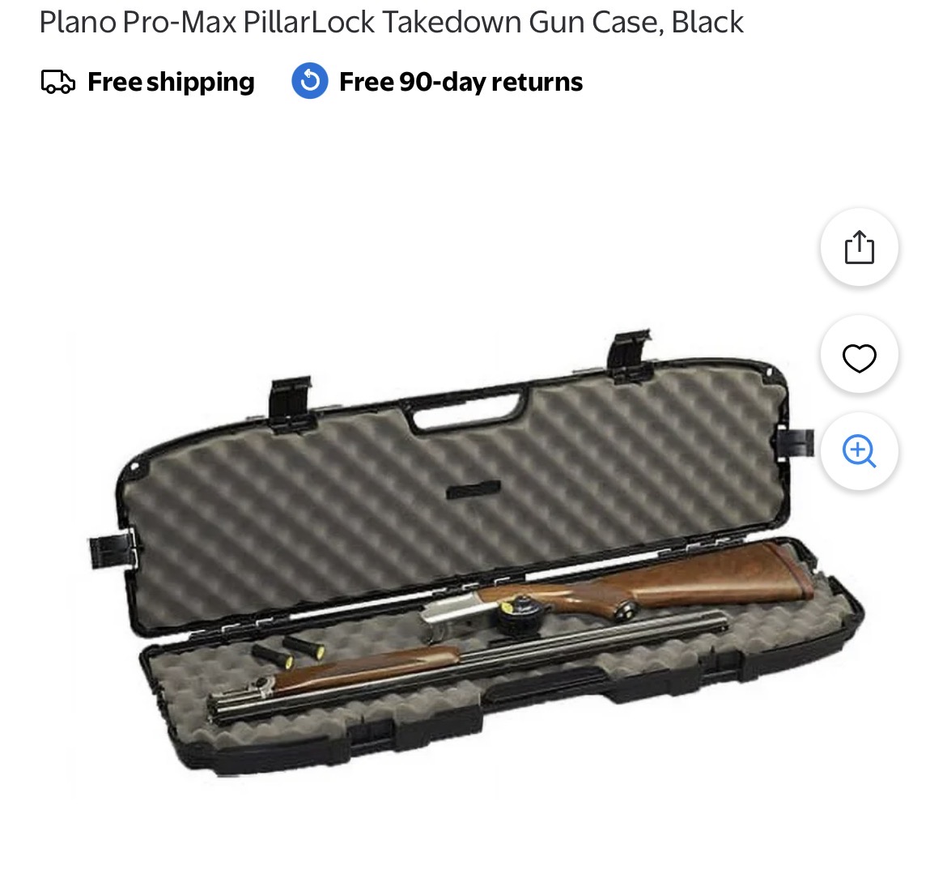
Task: Open the gun case product photo
Action: (476, 554)
